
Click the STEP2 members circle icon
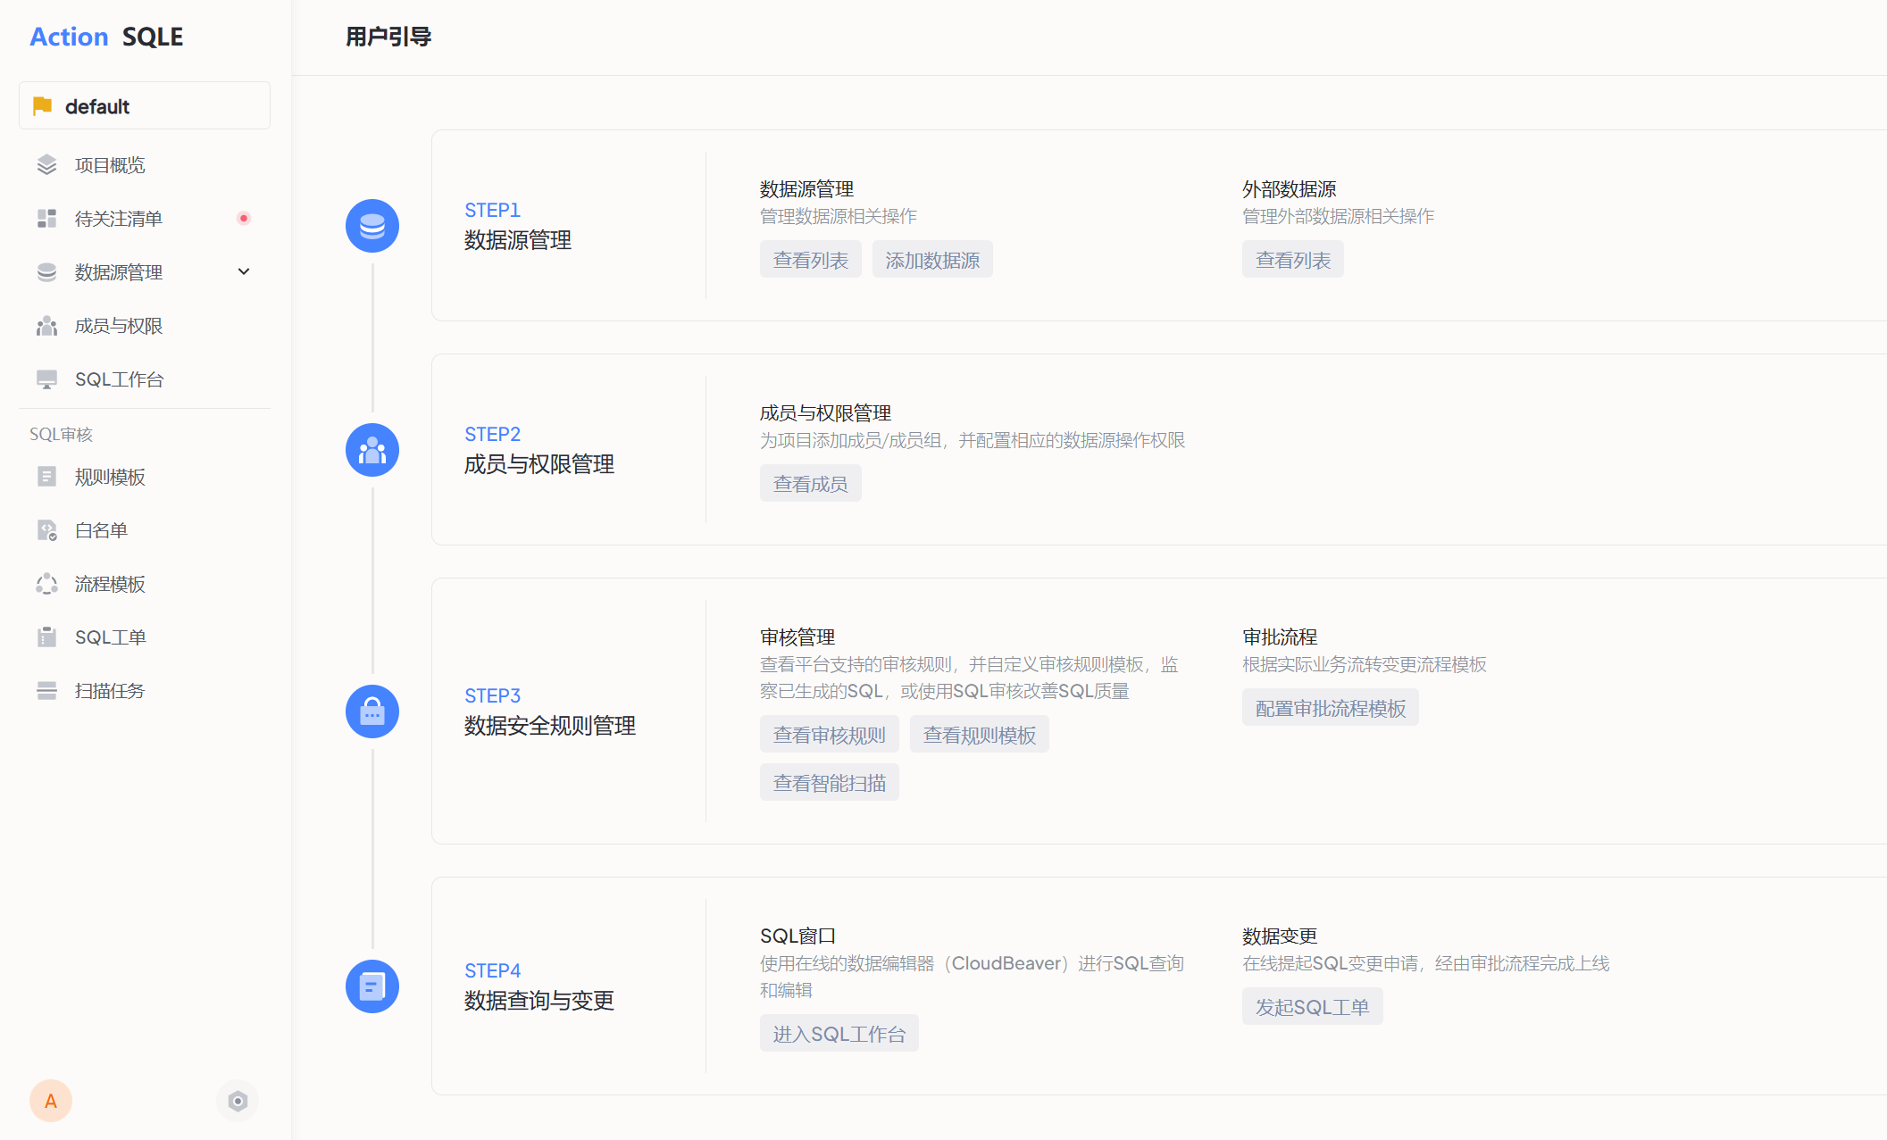372,450
